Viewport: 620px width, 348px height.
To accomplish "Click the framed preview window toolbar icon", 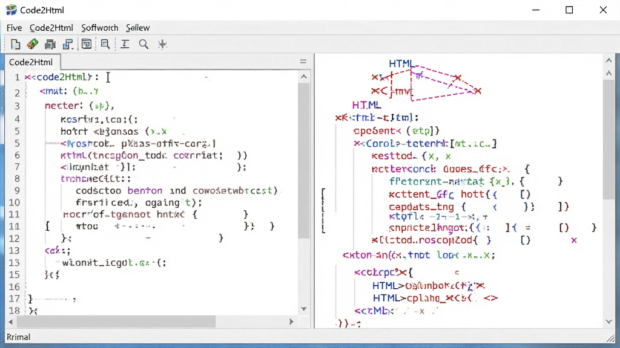I will point(86,44).
